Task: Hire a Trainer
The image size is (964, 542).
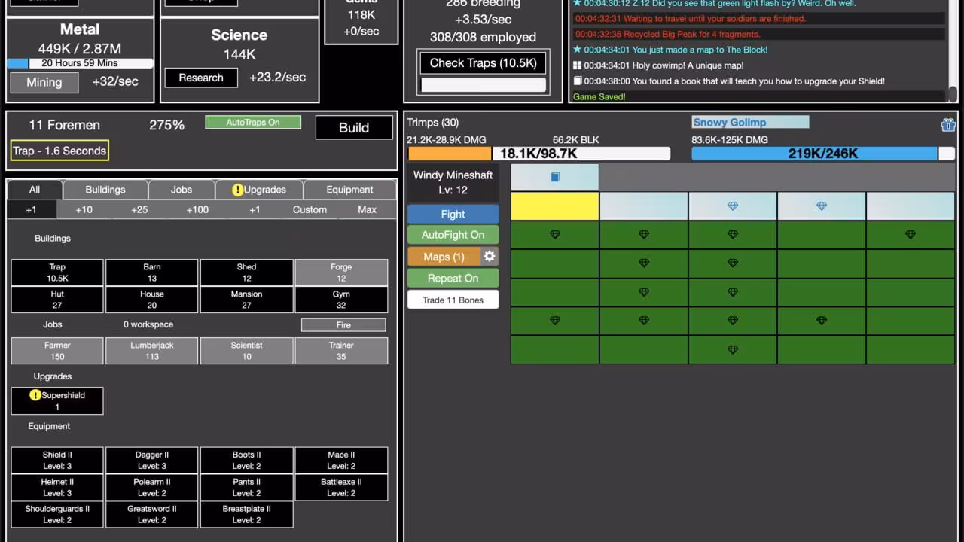Action: [341, 351]
